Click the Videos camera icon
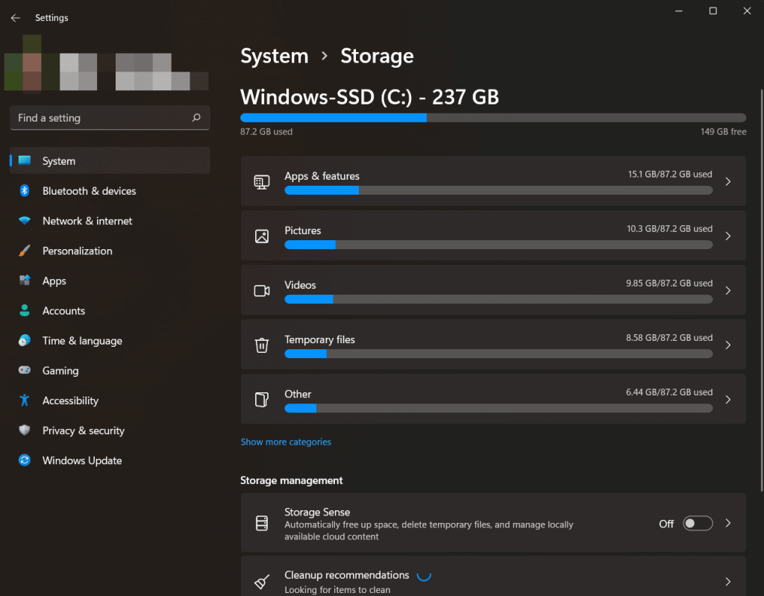 tap(262, 290)
